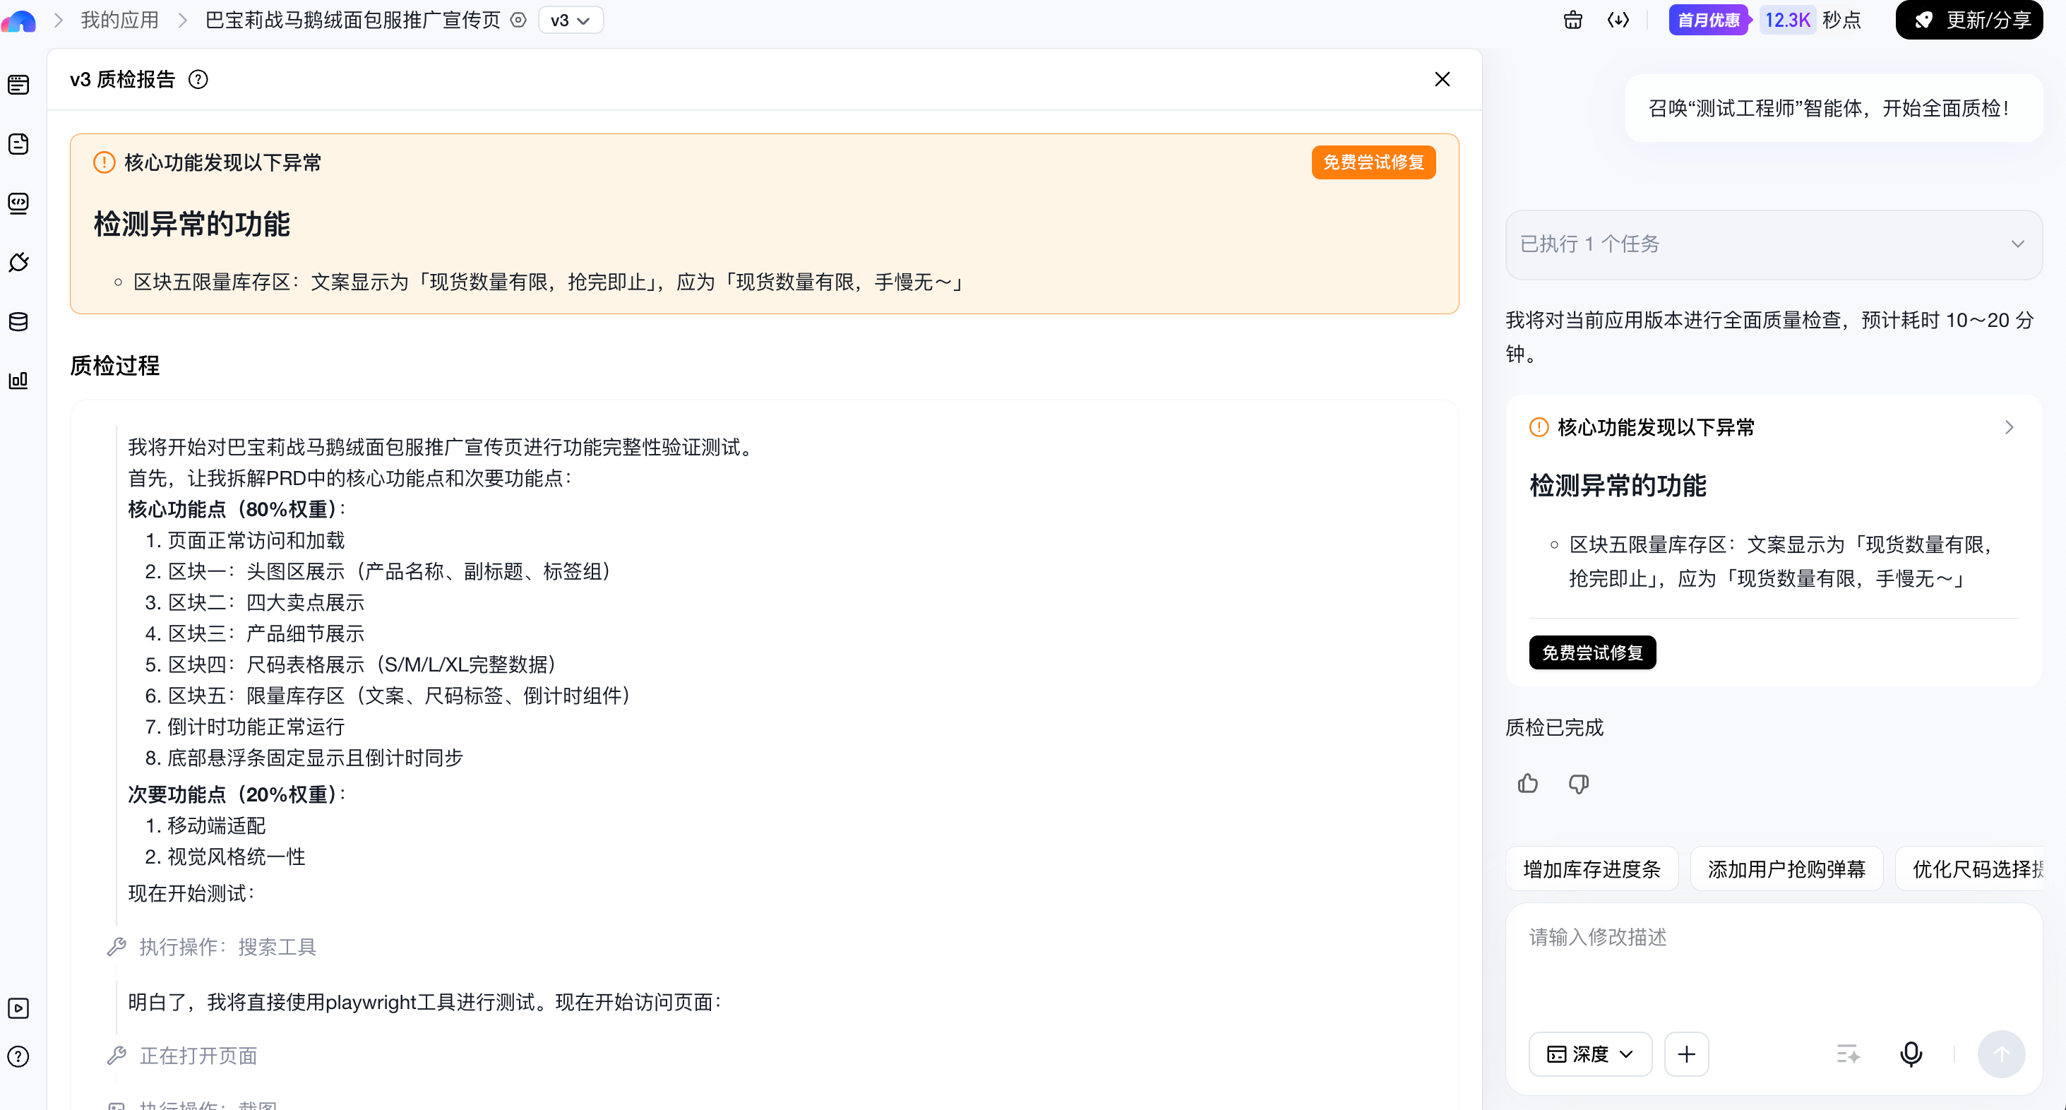
Task: Click the 执行操作：搜索工具 step
Action: [228, 947]
